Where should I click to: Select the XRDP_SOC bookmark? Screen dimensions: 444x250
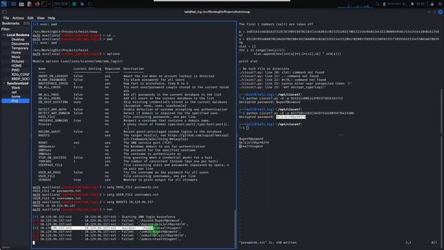pyautogui.click(x=20, y=78)
